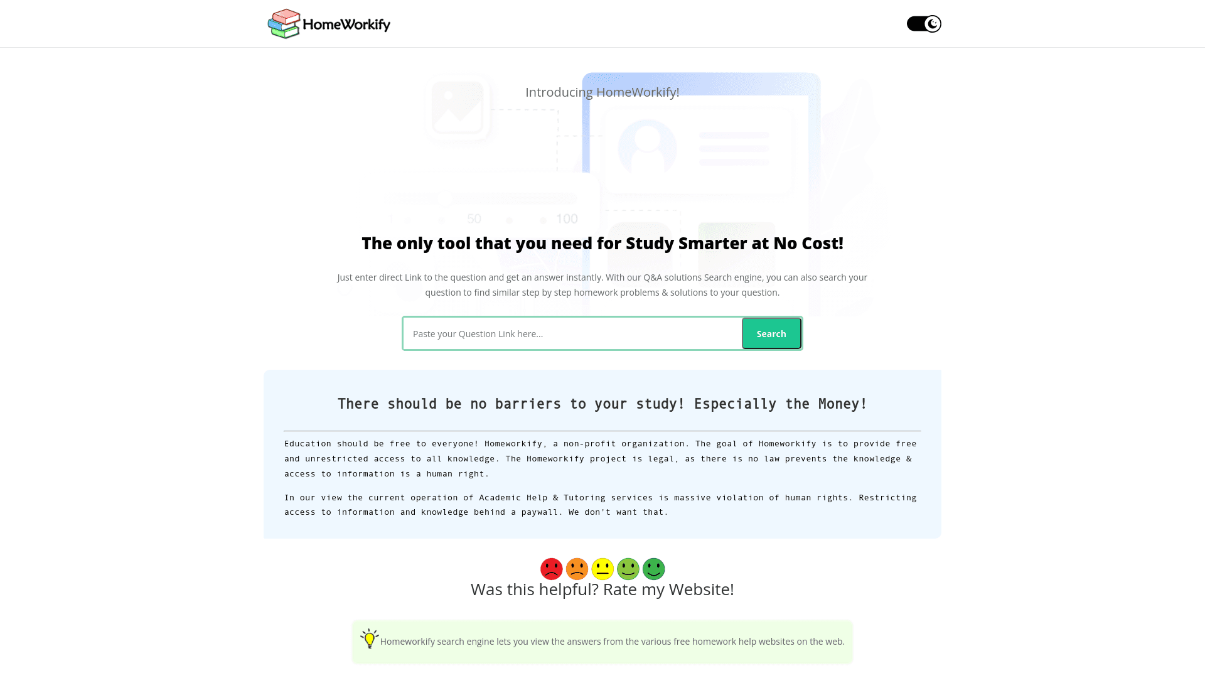The height and width of the screenshot is (678, 1205).
Task: Click the sun icon in header
Action: click(x=915, y=23)
